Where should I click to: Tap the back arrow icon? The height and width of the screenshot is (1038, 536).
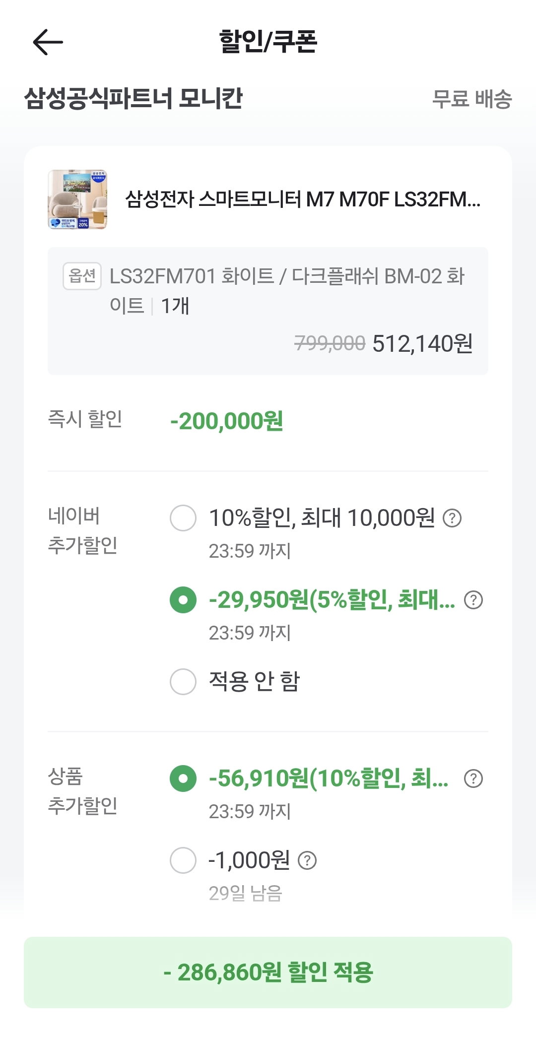48,42
